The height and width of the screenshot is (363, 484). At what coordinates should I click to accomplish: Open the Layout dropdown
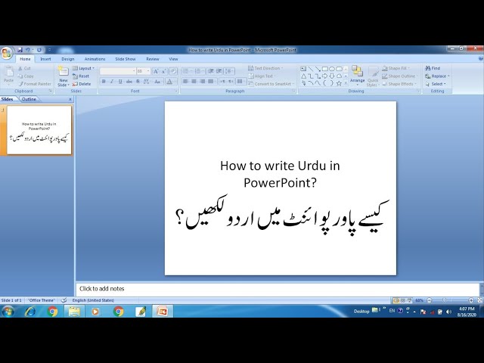click(x=83, y=68)
